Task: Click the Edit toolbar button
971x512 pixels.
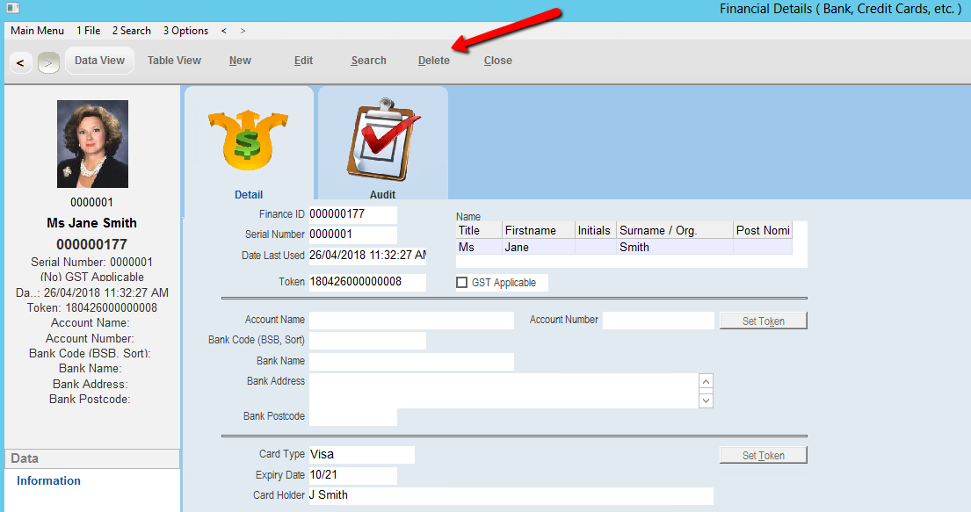Action: (x=303, y=61)
